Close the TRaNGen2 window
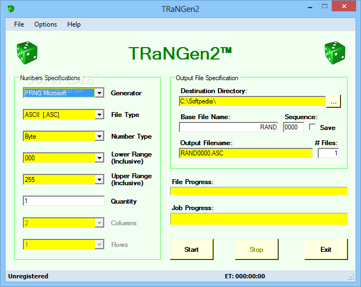 click(x=344, y=6)
